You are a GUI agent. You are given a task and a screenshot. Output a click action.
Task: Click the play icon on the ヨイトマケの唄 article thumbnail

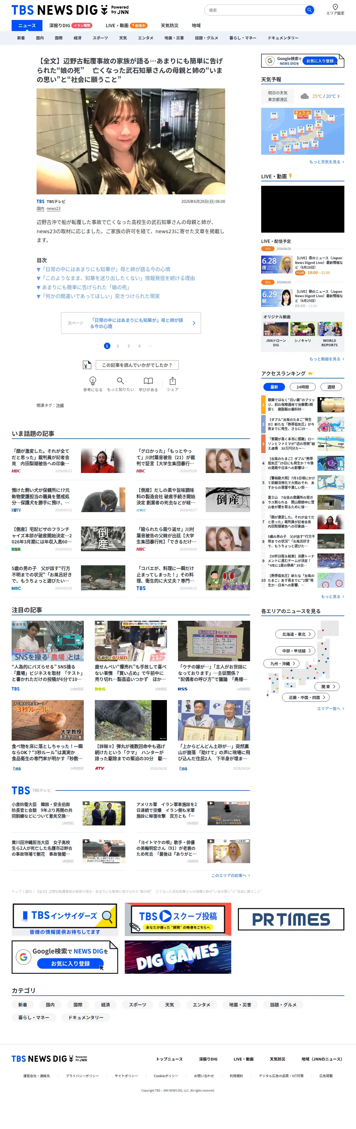(x=211, y=841)
